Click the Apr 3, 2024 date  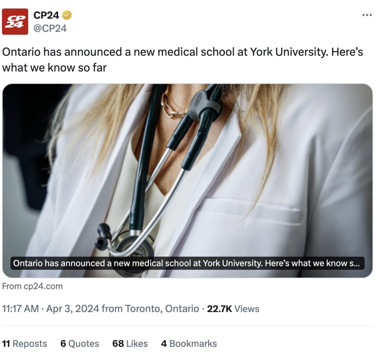[73, 309]
